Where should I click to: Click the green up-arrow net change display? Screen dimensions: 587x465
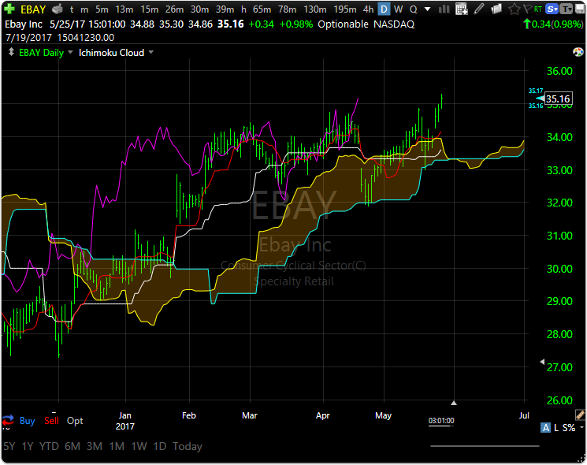552,24
